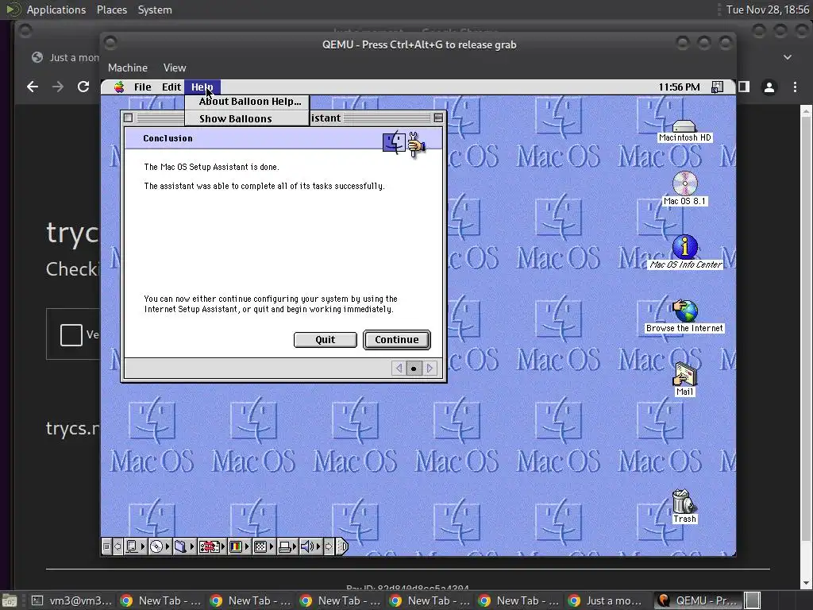Reload the page in Chrome
This screenshot has height=610, width=813.
[x=83, y=87]
